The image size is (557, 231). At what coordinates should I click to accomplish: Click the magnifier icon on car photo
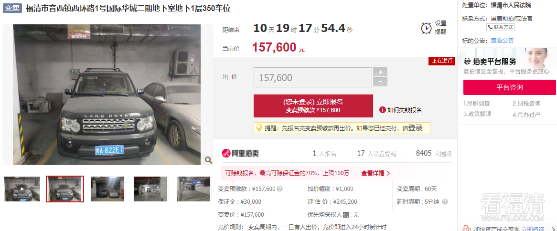(208, 160)
